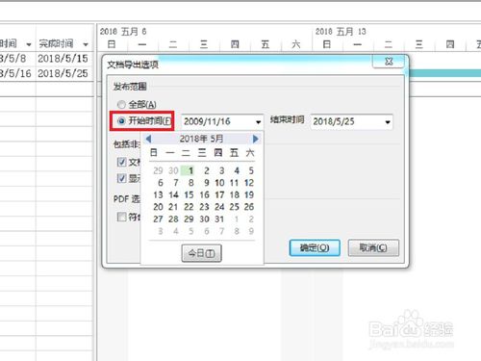The height and width of the screenshot is (361, 481).
Task: Toggle the second checkbox starting with 显
Action: point(121,178)
